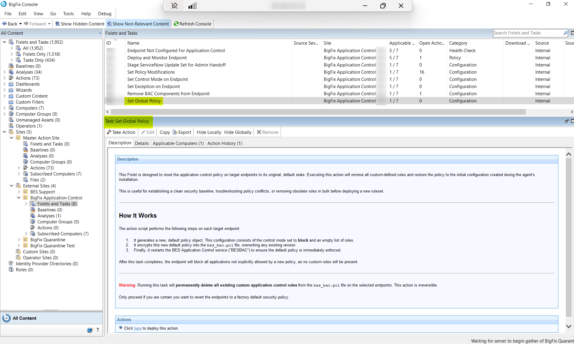Click the Name column header

(x=209, y=43)
